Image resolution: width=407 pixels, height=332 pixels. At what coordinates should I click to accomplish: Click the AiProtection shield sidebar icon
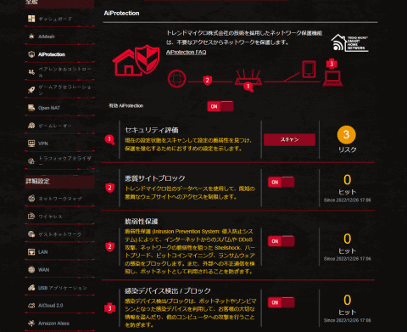[x=31, y=54]
